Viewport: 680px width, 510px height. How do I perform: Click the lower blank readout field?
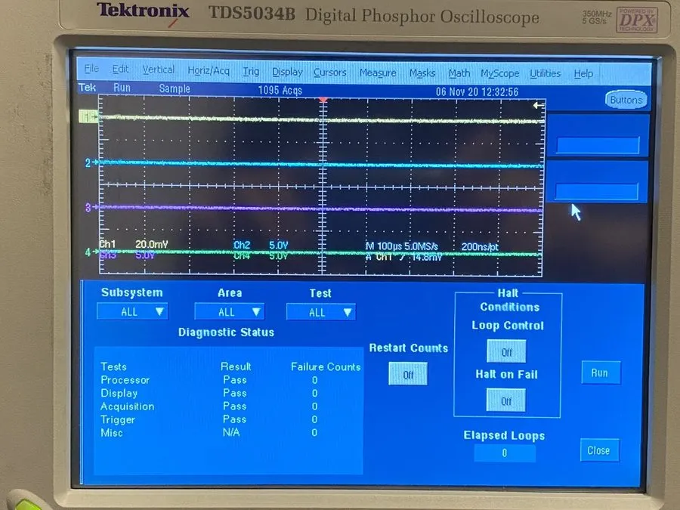point(597,191)
